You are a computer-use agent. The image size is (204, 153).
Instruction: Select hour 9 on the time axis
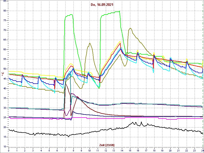click(81, 150)
